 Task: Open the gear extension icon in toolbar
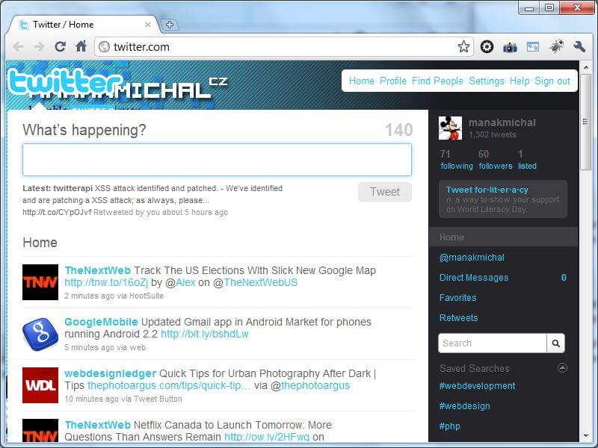(x=487, y=47)
